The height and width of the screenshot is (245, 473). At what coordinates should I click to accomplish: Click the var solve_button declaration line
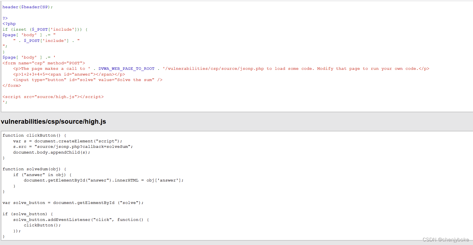pyautogui.click(x=73, y=203)
